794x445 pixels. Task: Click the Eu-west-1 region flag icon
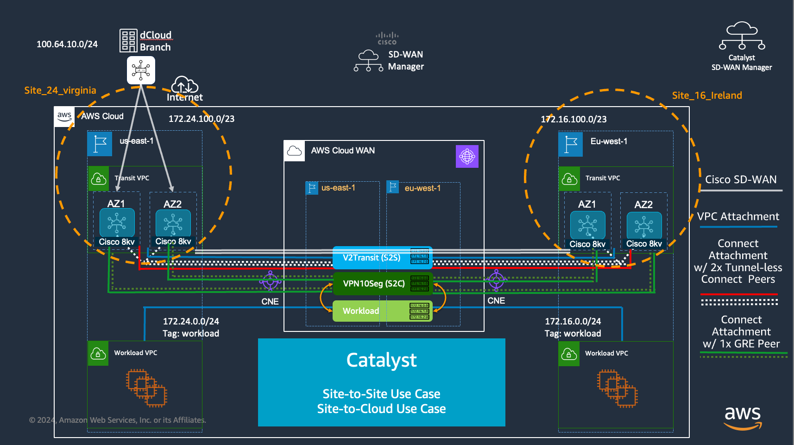tap(570, 145)
